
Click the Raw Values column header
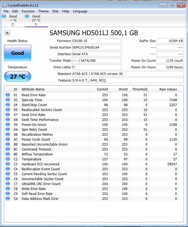click(x=164, y=89)
